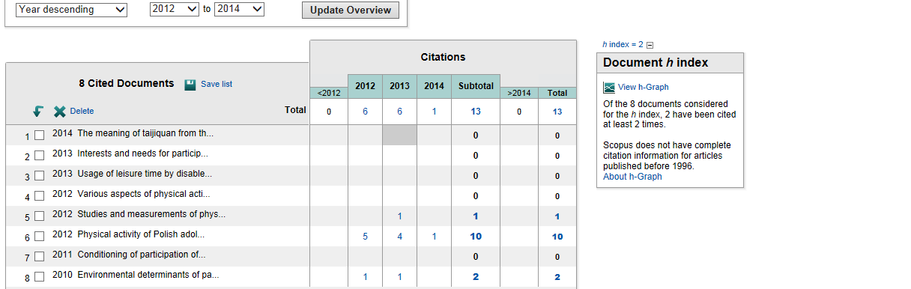The image size is (911, 289).
Task: Check the box for document 1
Action: click(x=40, y=136)
